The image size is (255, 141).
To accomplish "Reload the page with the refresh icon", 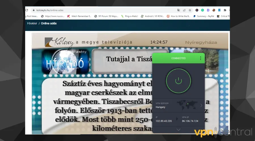I will point(27,10).
